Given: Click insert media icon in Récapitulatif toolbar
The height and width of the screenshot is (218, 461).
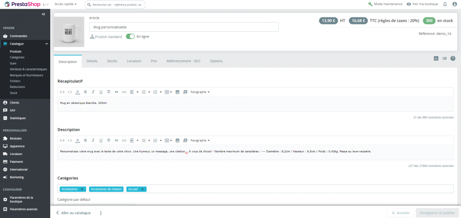Looking at the screenshot, I should tap(185, 92).
